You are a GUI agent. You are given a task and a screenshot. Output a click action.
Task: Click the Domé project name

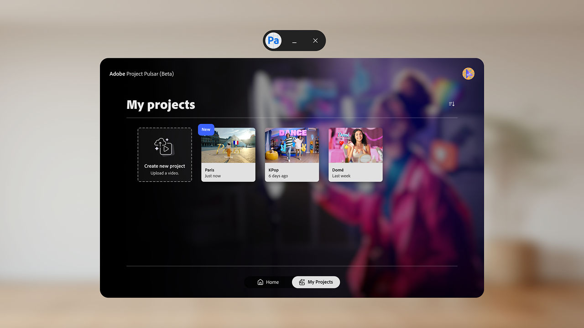(338, 170)
